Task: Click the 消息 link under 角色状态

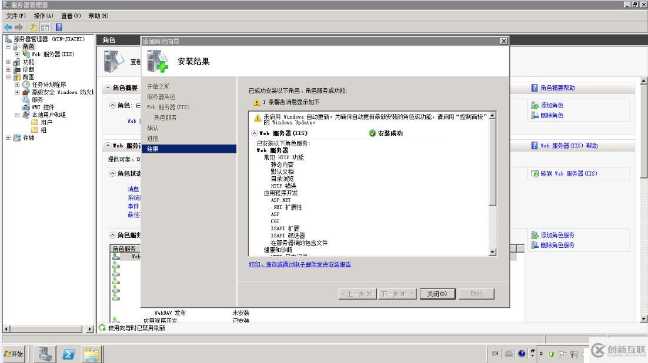Action: (x=133, y=189)
